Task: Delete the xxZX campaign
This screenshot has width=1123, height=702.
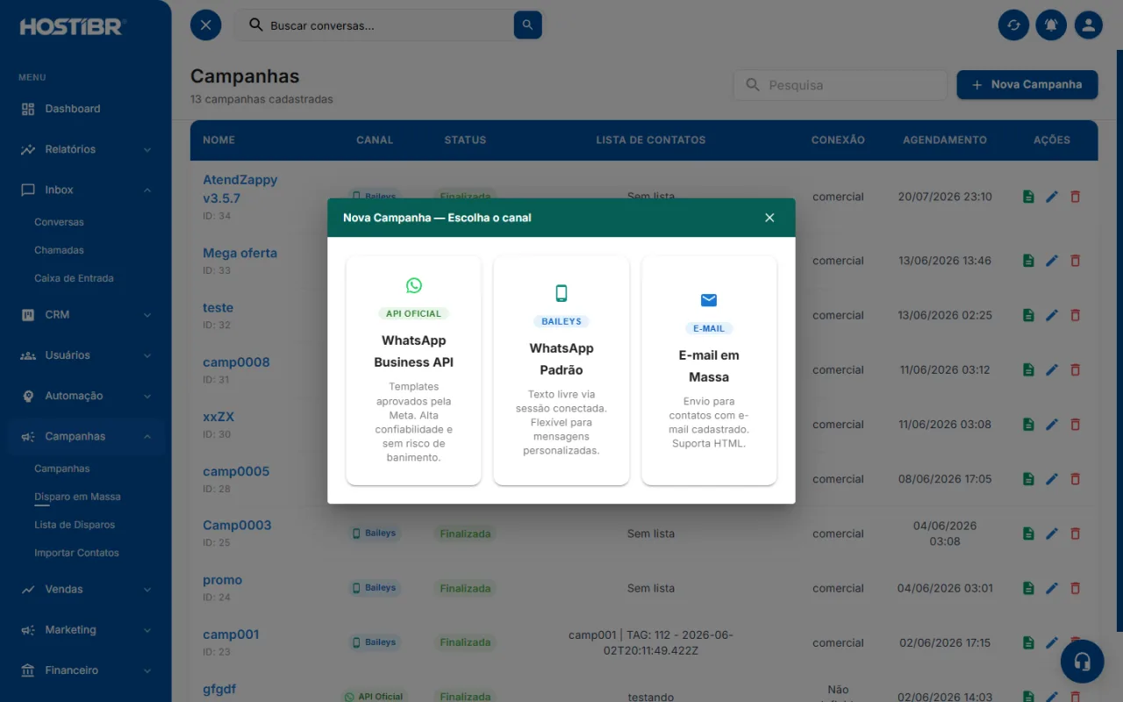Action: 1076,424
